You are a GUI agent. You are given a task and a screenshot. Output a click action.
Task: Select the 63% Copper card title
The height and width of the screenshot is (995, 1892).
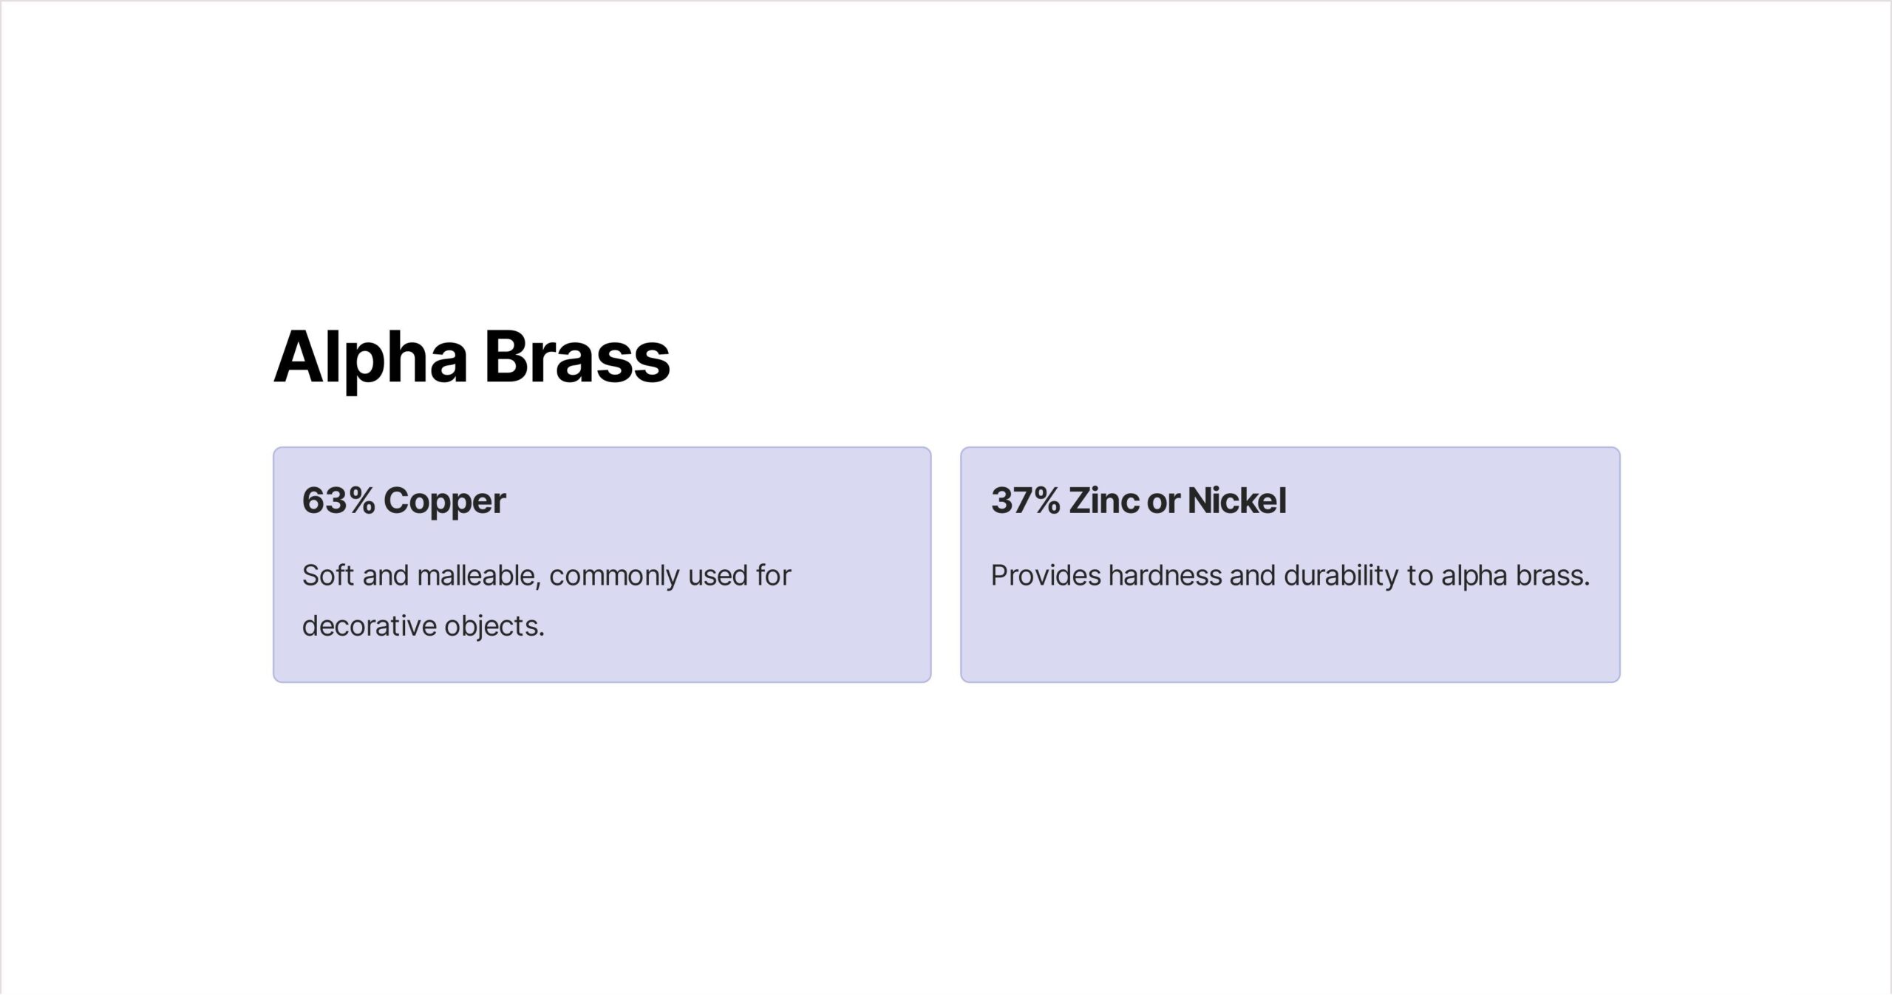[x=404, y=501]
